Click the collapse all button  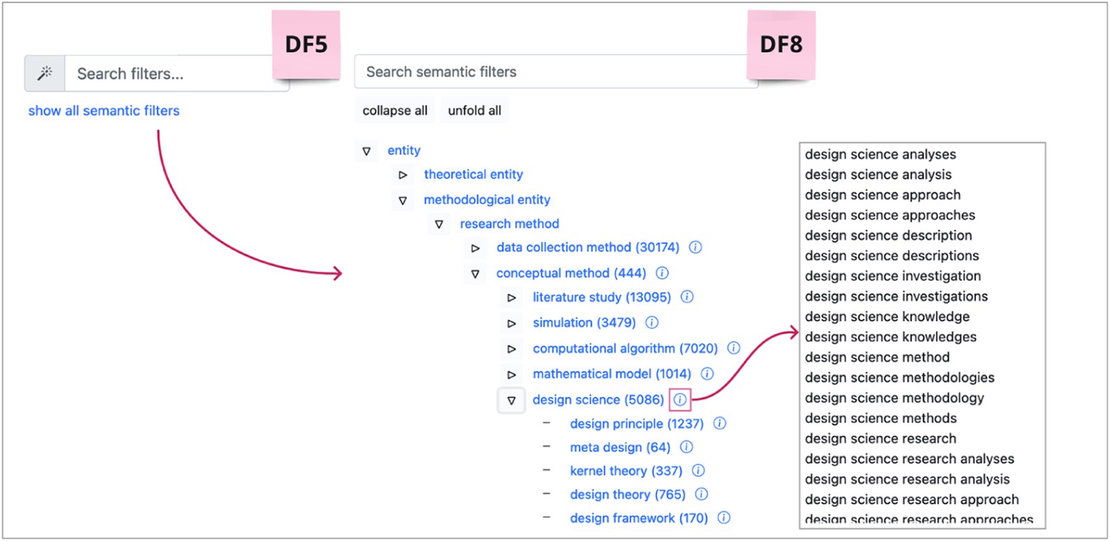click(395, 111)
